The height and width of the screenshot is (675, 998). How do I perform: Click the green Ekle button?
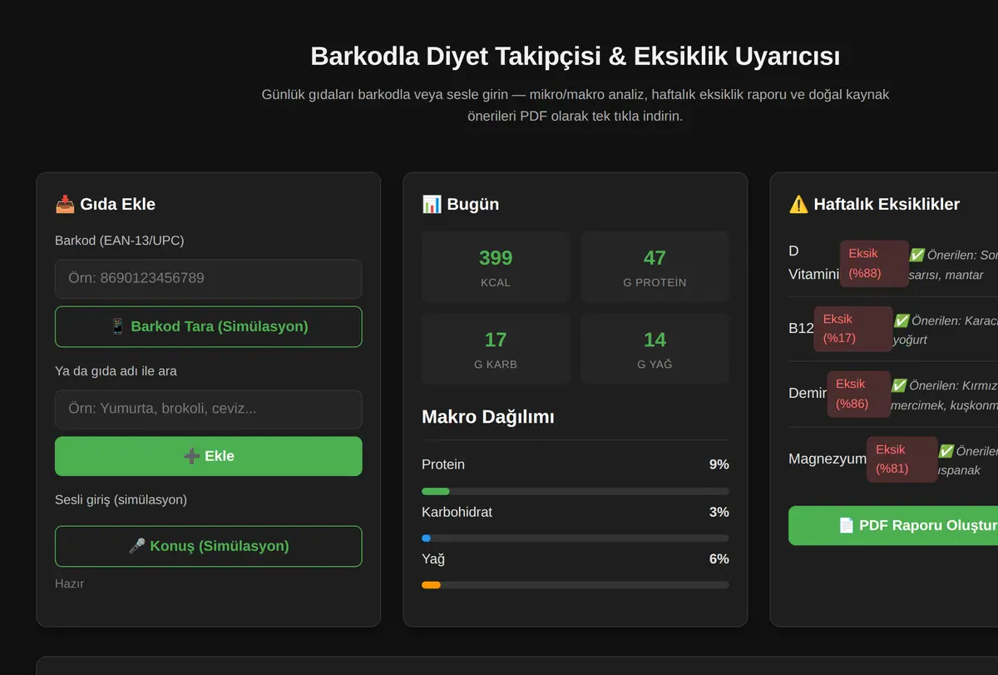click(208, 456)
